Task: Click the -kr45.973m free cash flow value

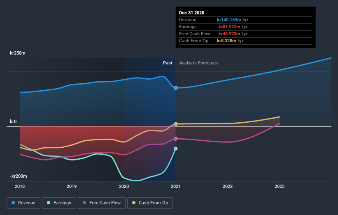Action: tap(228, 34)
